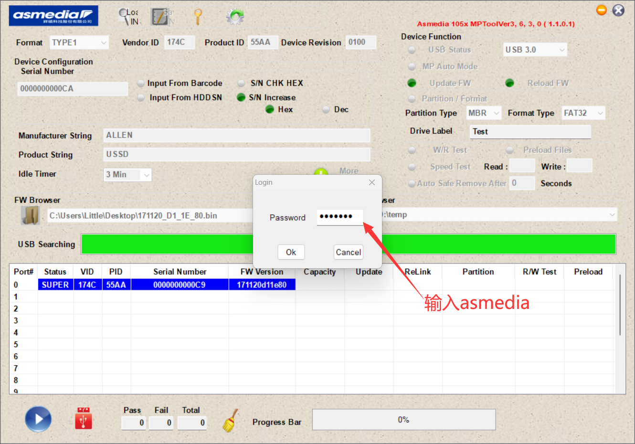
Task: Click the ReLink column header
Action: pos(418,272)
